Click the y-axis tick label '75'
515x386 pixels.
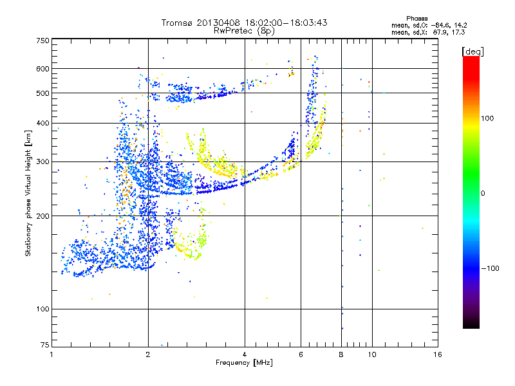pos(44,345)
